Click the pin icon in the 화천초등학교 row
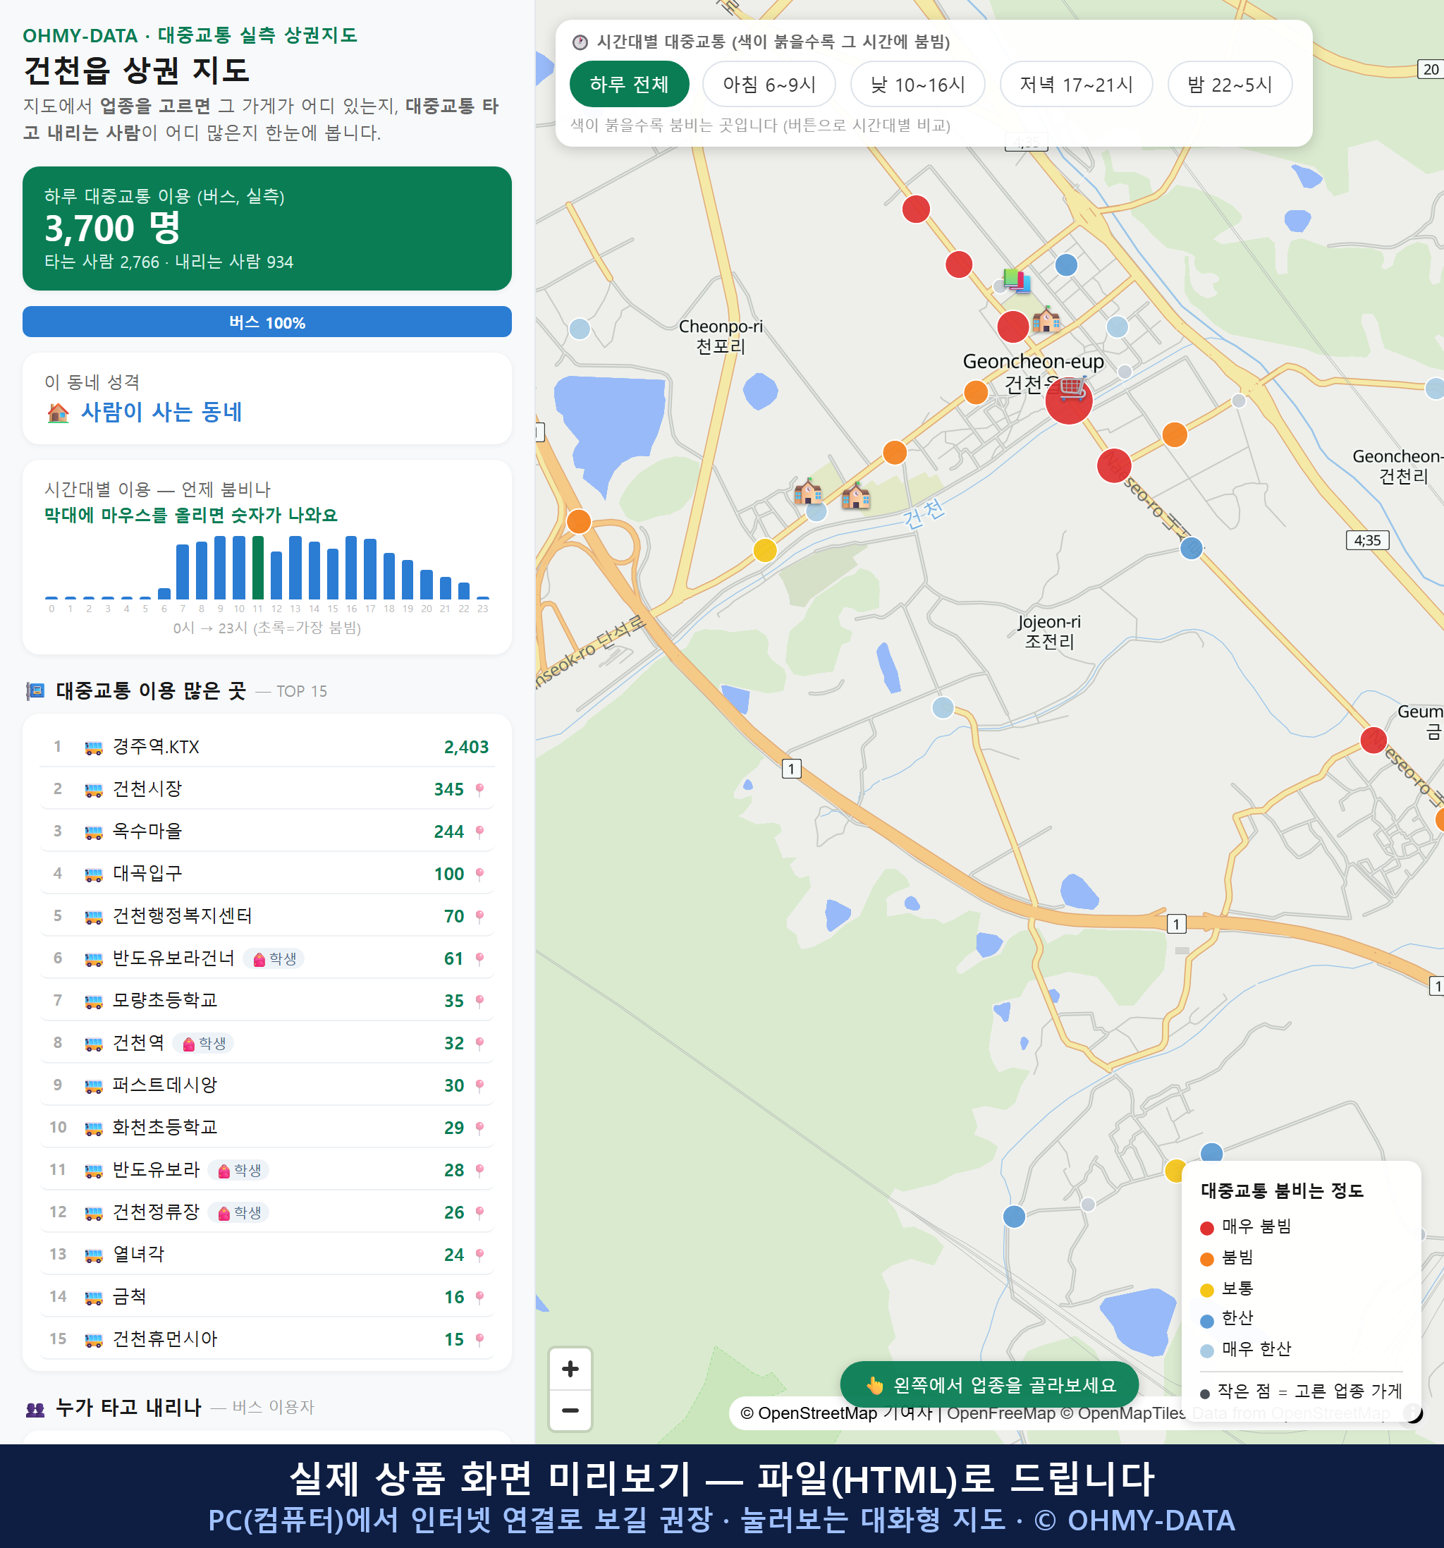Image resolution: width=1444 pixels, height=1548 pixels. (479, 1128)
